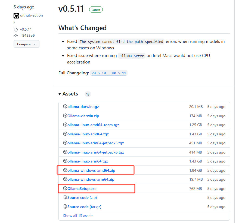
Task: Download ollama-linux-arm64-jetpack6.tgz
Action: (95, 152)
